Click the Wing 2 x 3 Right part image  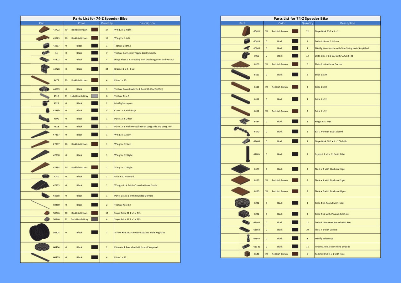pos(45,30)
